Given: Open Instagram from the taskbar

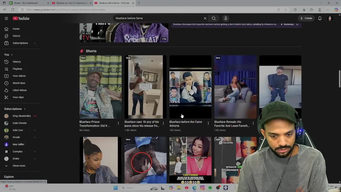Looking at the screenshot, I should pyautogui.click(x=202, y=188).
